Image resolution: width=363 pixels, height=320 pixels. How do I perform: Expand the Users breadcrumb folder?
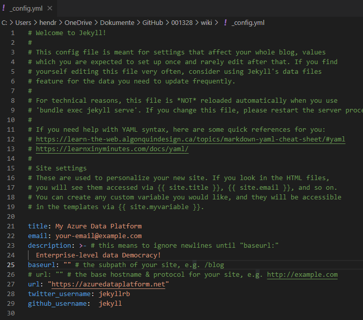(23, 22)
